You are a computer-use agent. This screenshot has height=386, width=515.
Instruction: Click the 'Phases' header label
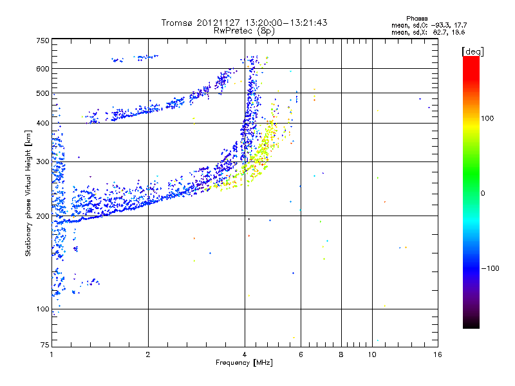click(417, 19)
